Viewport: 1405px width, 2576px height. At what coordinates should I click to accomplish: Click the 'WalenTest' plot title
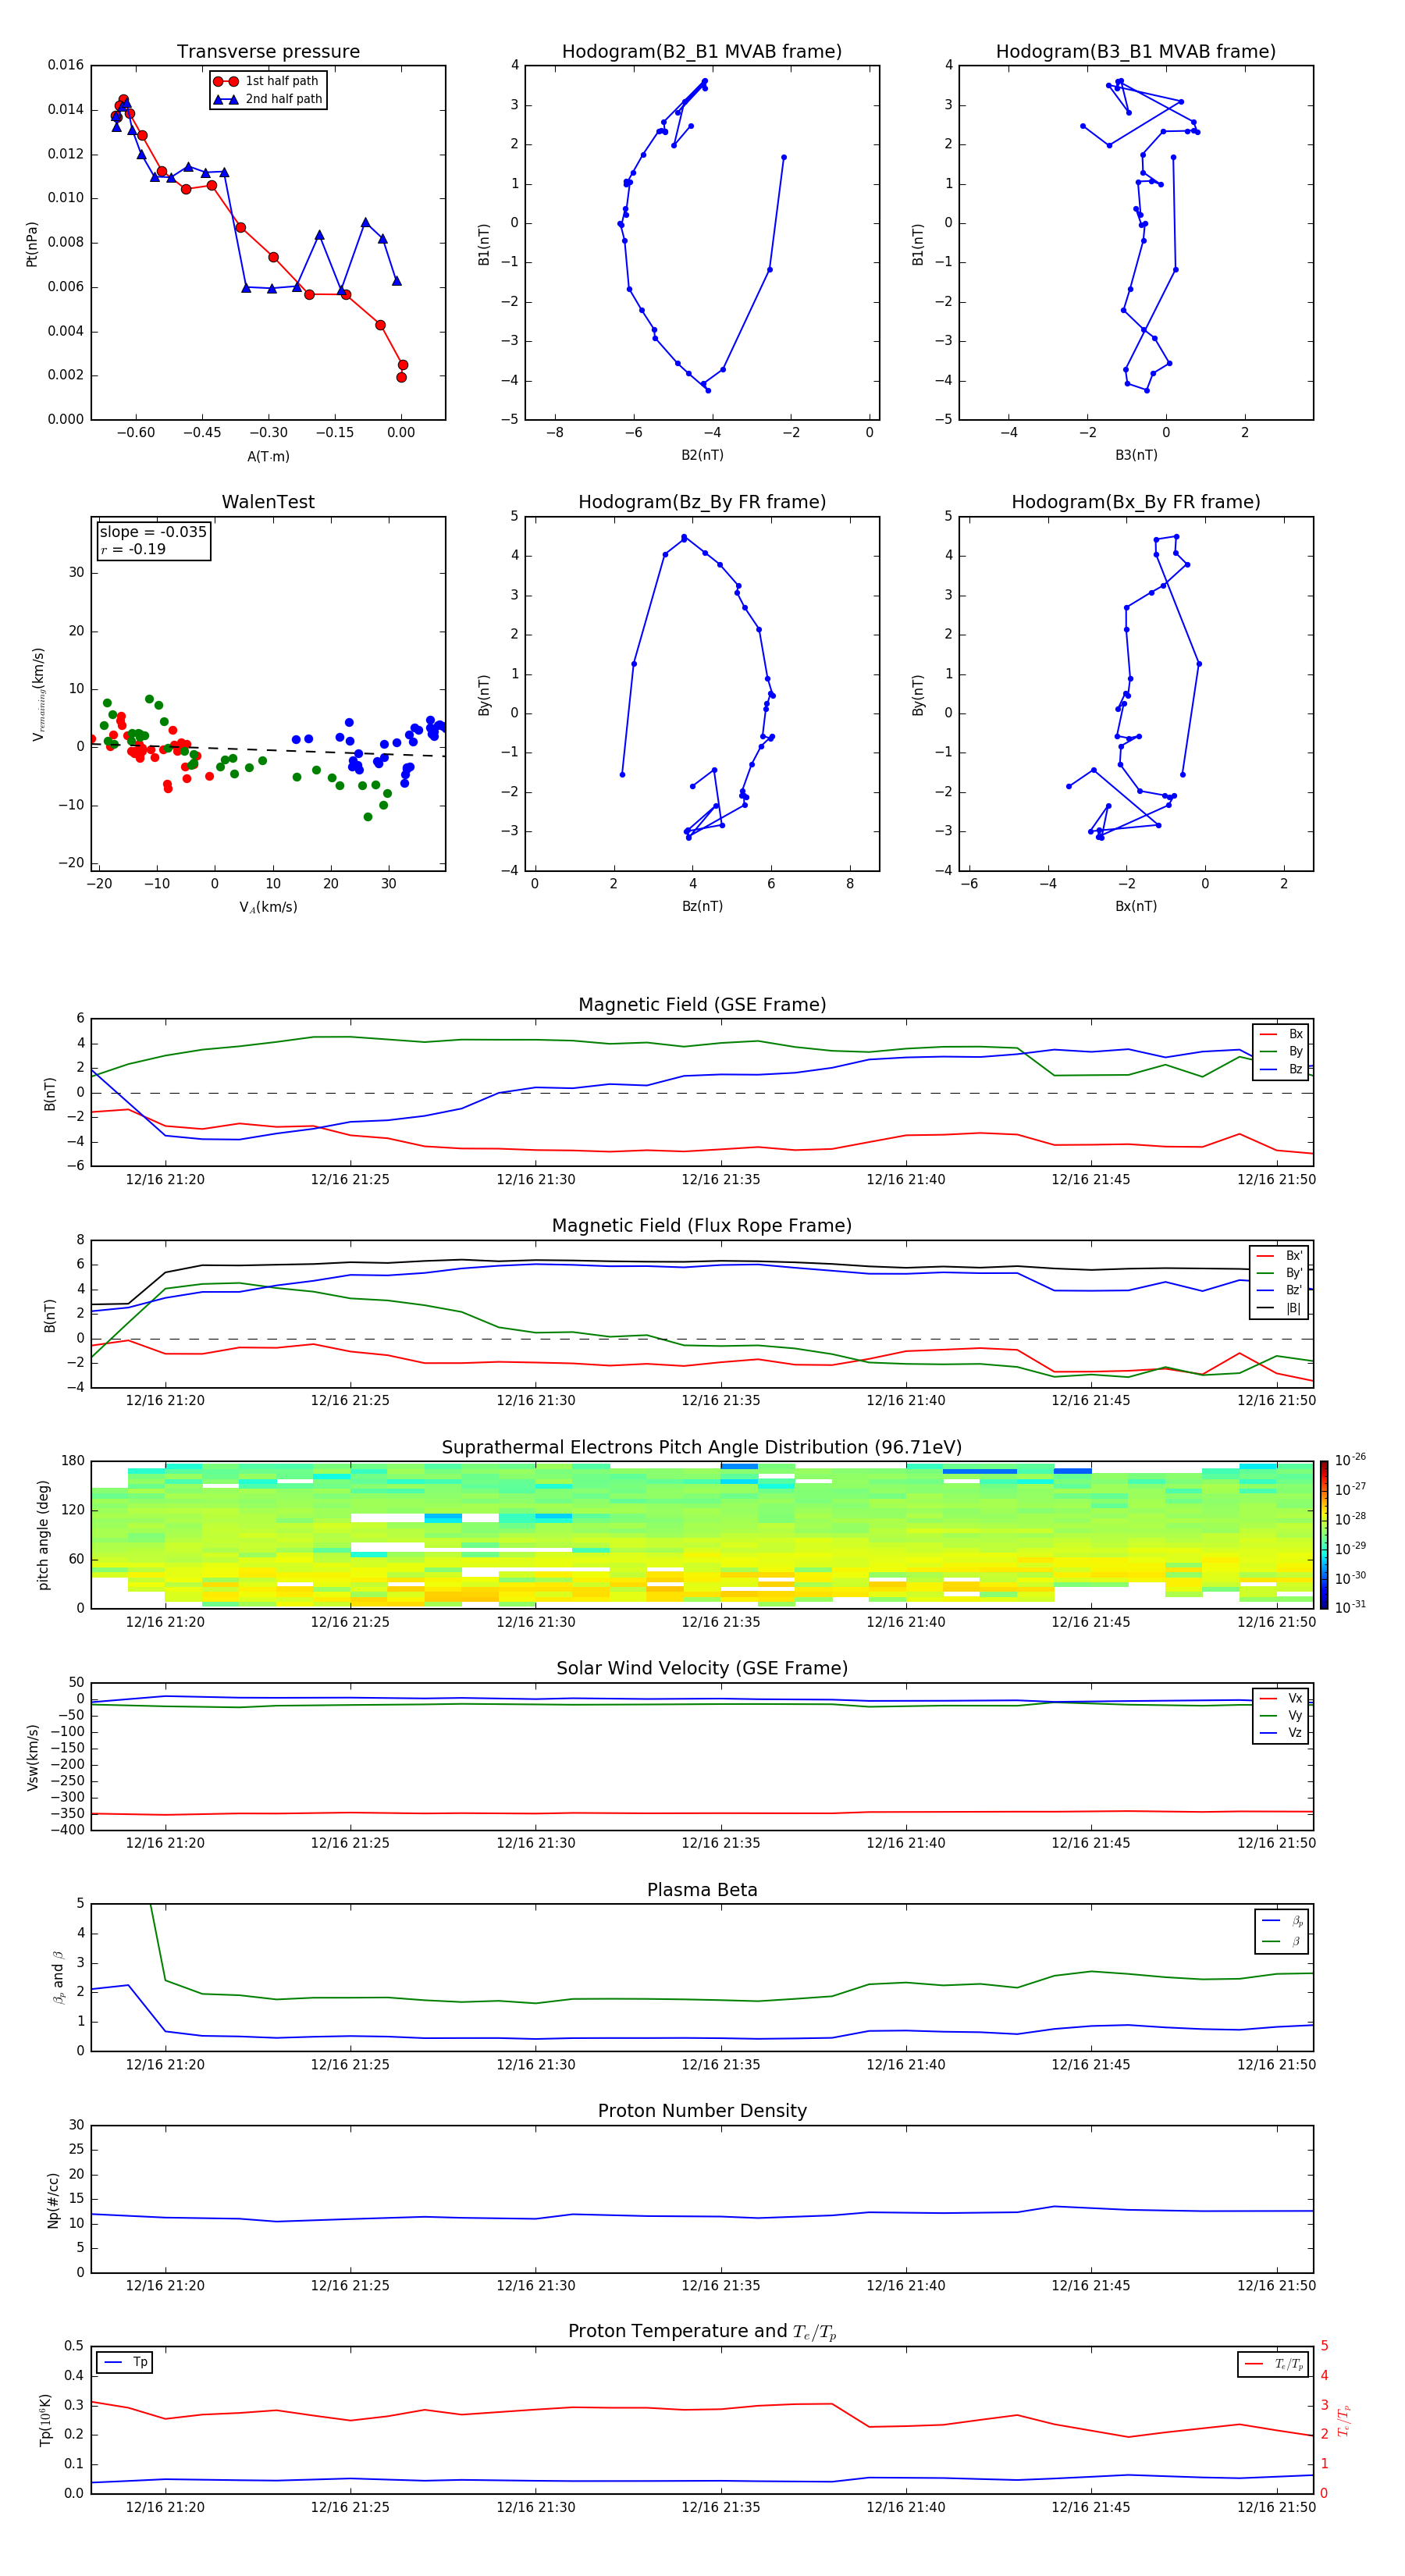click(268, 502)
